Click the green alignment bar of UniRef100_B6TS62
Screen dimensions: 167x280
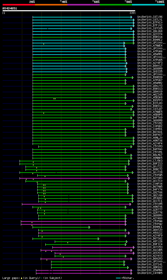[x=66, y=239]
